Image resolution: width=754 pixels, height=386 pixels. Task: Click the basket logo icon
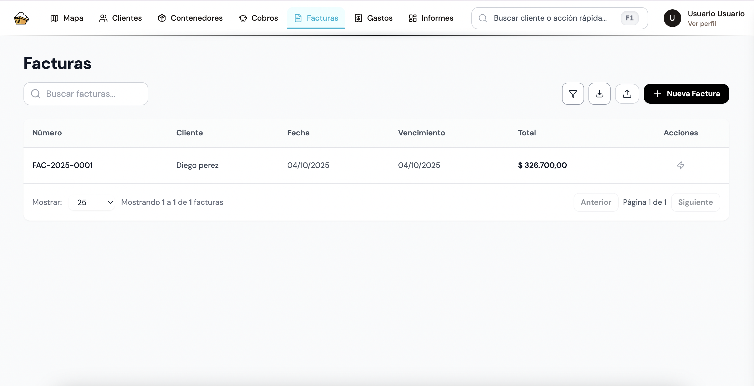[x=21, y=18]
